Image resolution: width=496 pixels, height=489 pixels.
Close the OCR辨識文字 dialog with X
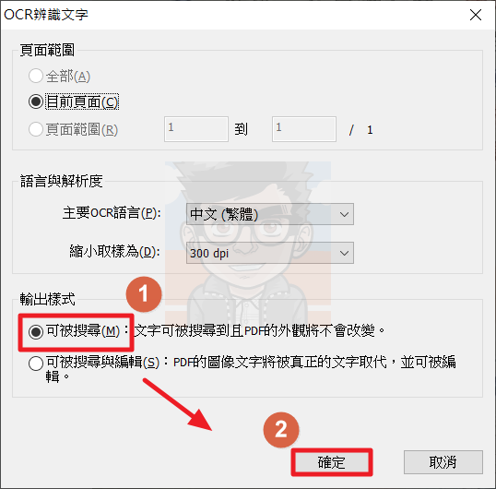click(476, 15)
